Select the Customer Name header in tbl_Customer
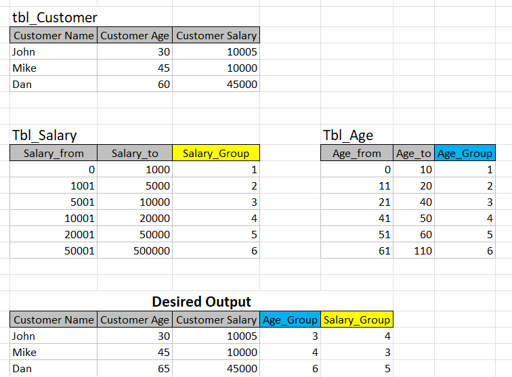 coord(54,35)
